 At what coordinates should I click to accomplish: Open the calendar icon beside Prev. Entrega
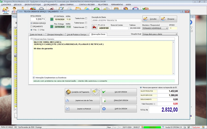[x=52, y=27]
